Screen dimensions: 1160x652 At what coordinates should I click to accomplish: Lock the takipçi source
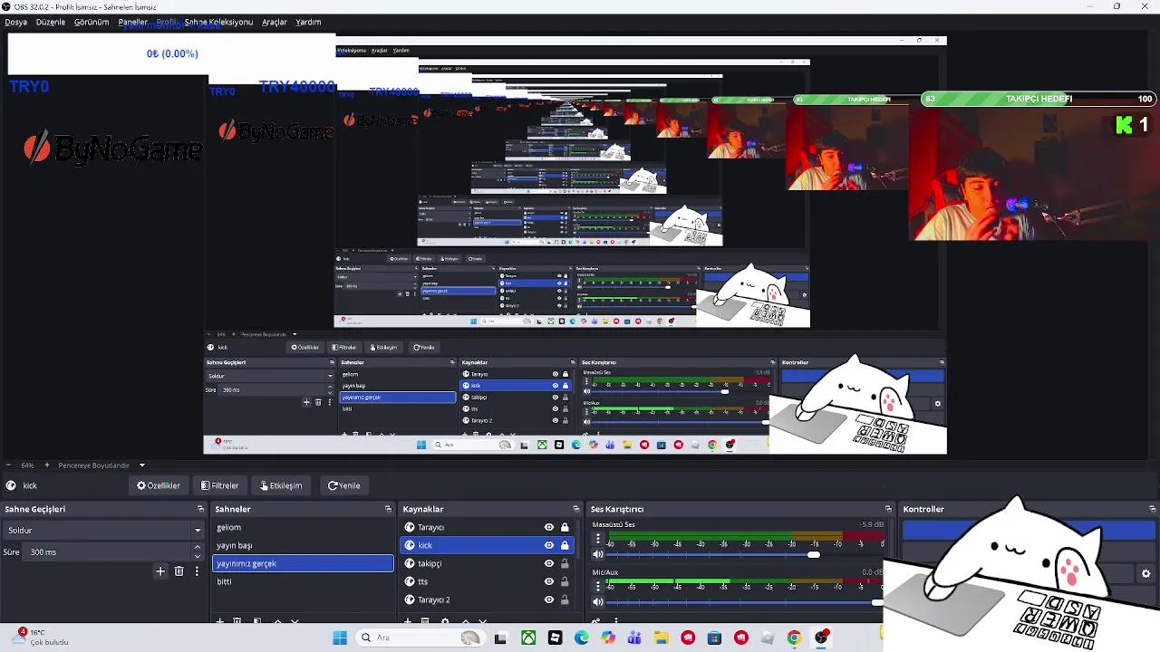[565, 563]
